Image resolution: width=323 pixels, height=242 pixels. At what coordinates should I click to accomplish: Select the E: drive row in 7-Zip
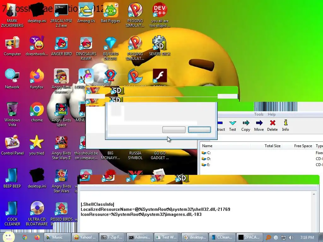[262, 164]
